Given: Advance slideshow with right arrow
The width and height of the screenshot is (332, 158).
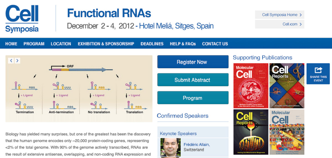Looking at the screenshot, I should (x=17, y=60).
